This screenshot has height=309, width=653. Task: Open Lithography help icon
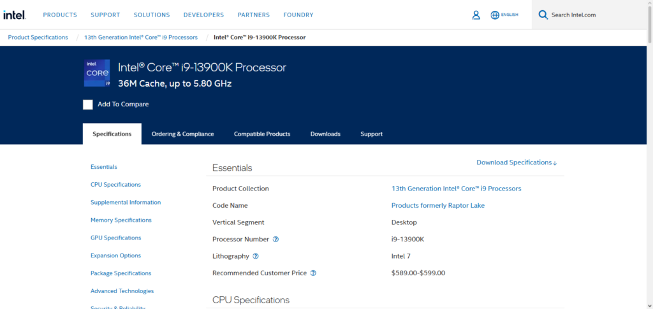[256, 256]
